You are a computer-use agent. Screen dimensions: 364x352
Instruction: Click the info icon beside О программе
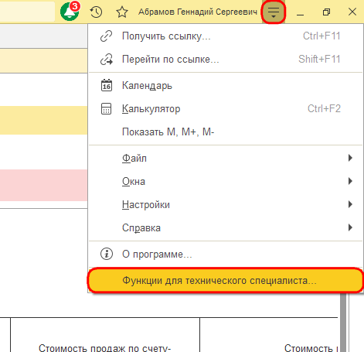(107, 254)
